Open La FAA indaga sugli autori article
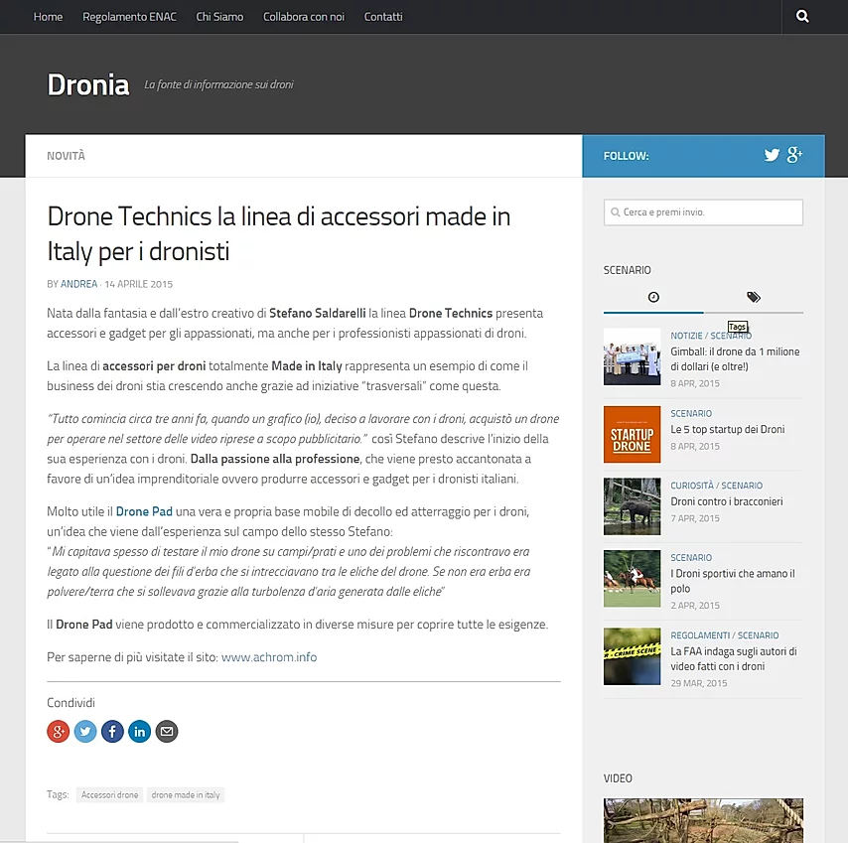The image size is (848, 843). (x=734, y=658)
